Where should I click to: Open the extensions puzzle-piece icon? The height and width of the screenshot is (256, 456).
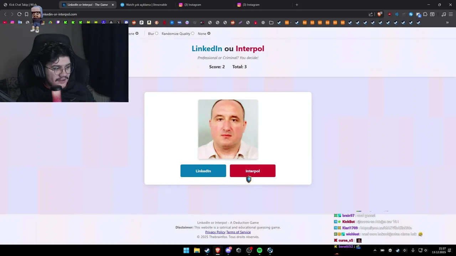tap(425, 14)
